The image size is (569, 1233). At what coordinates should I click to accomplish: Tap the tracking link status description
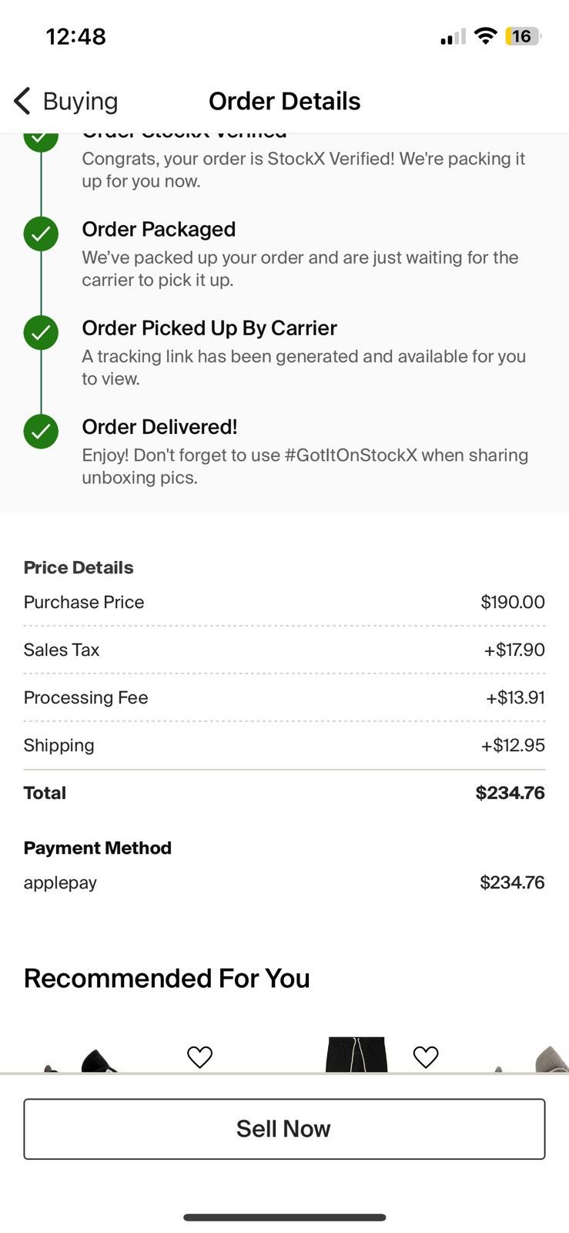click(304, 368)
